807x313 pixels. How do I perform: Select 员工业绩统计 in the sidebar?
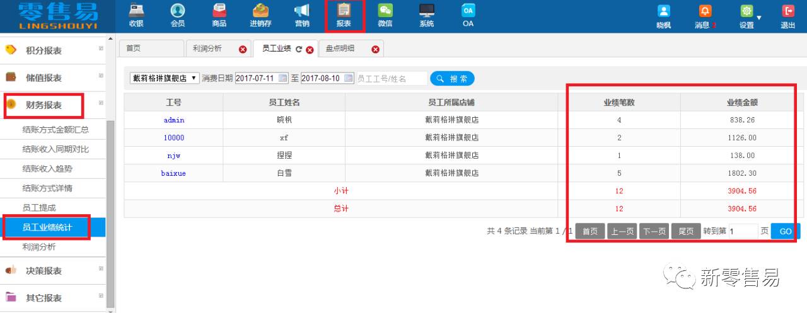pos(53,227)
